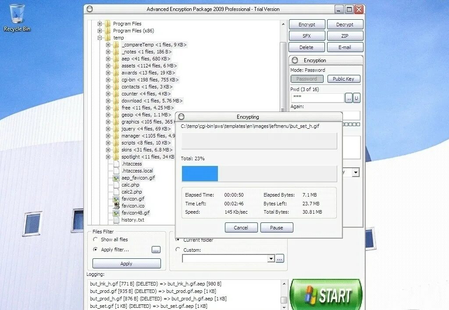Pause the encryption progress

pos(277,228)
